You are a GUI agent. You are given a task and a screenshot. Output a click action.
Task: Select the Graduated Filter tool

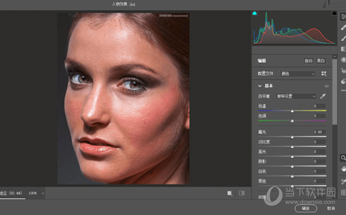coord(343,49)
